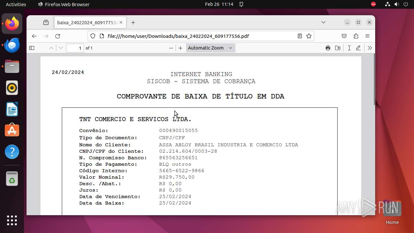Viewport: 414px width, 233px height.
Task: Open network status icon in top bar
Action: point(388,4)
